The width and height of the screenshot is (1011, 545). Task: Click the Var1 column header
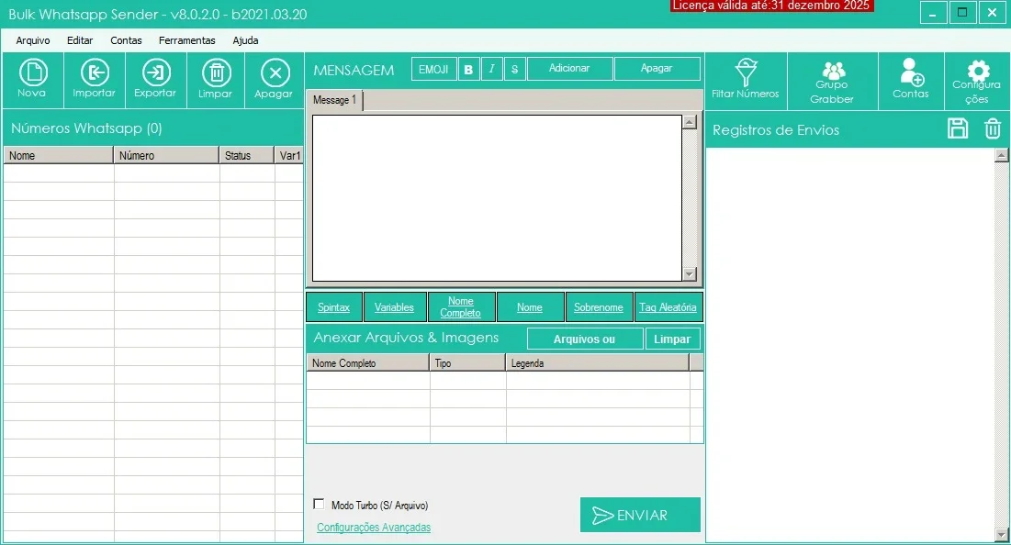pyautogui.click(x=289, y=155)
